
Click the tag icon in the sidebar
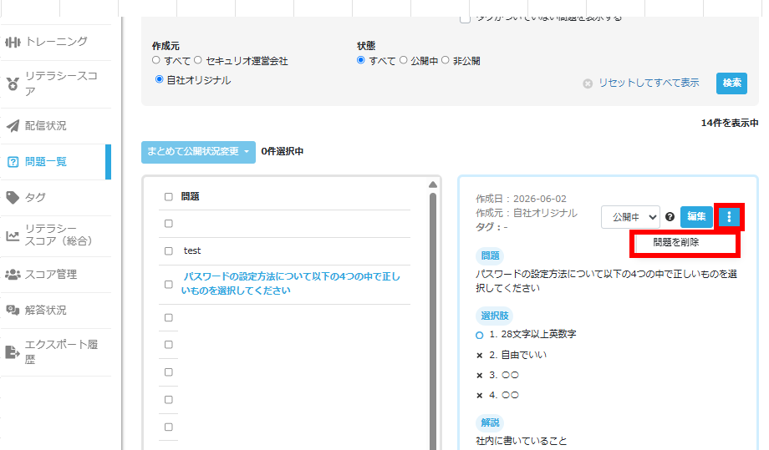pos(13,198)
